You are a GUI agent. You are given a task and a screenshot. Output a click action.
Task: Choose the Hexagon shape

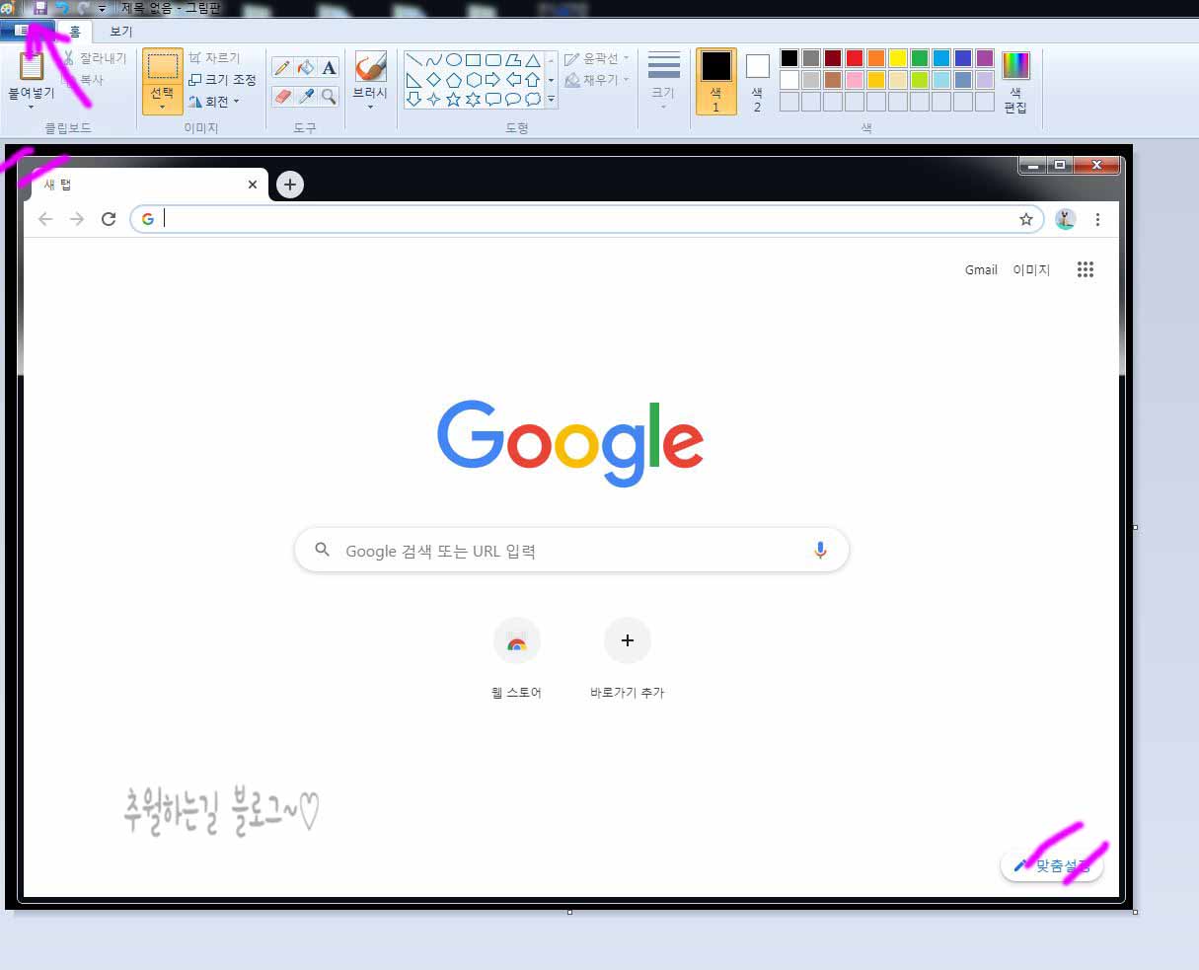coord(473,80)
